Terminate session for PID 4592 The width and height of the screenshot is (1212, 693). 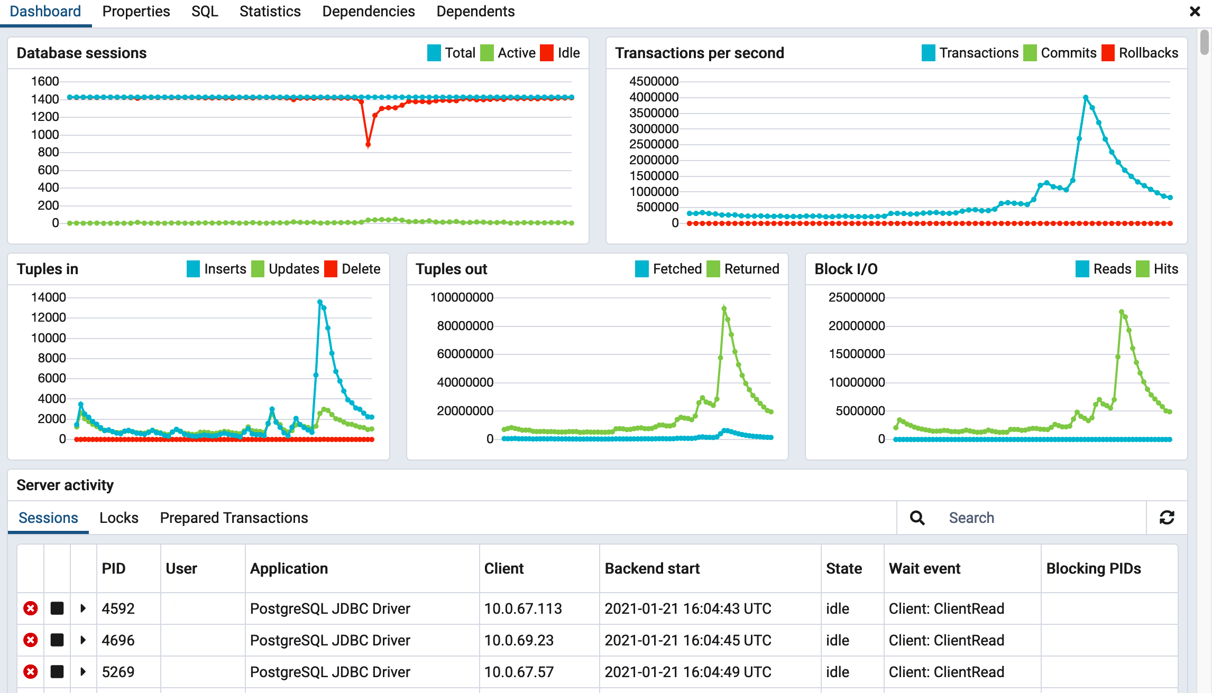pyautogui.click(x=31, y=608)
